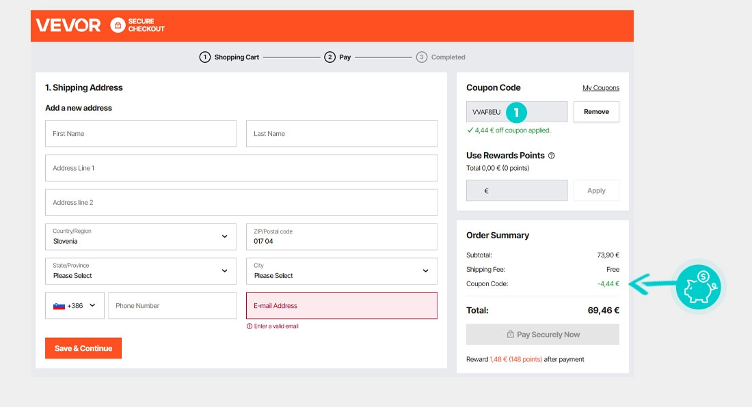Click the Rewards Points help question icon
The width and height of the screenshot is (752, 407).
pyautogui.click(x=552, y=156)
